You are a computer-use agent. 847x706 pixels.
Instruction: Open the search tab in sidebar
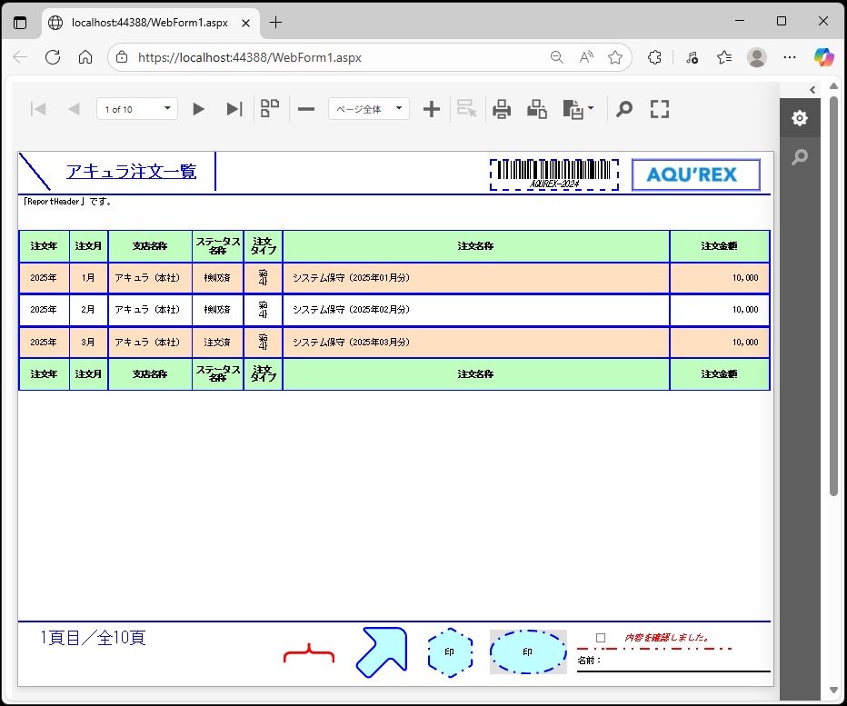pos(799,157)
